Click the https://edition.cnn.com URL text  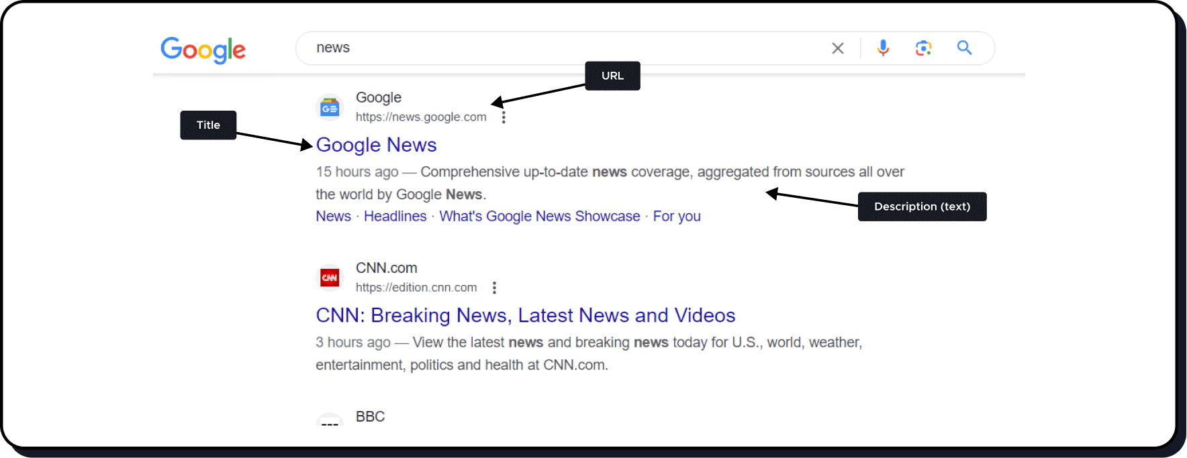[416, 288]
